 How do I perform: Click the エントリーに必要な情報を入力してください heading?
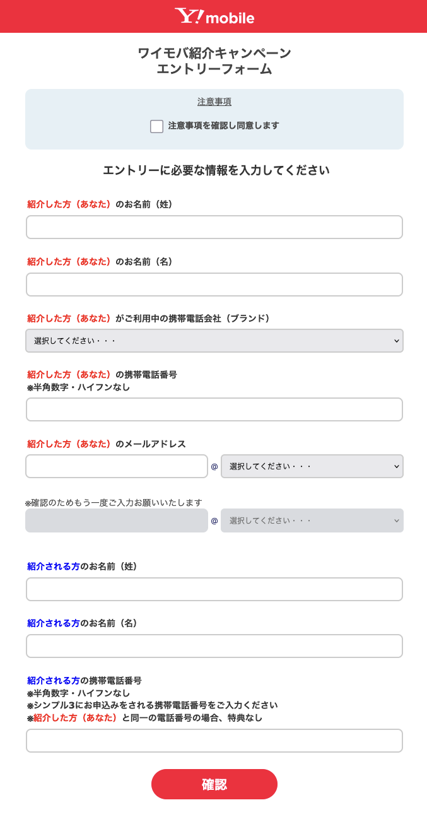216,170
